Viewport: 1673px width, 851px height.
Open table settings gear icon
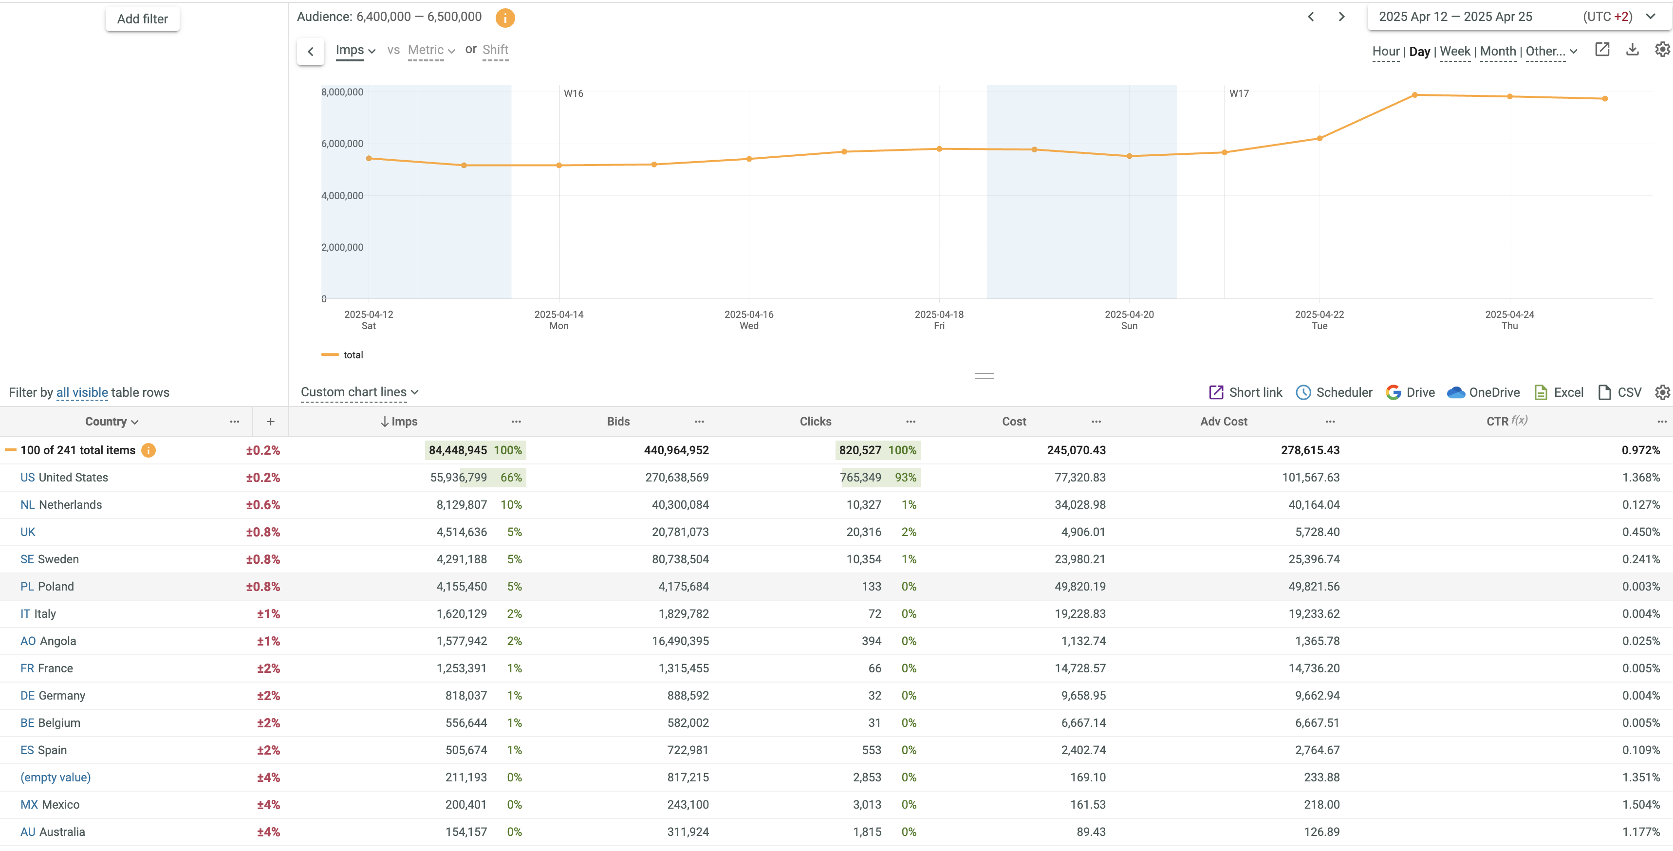(x=1661, y=392)
